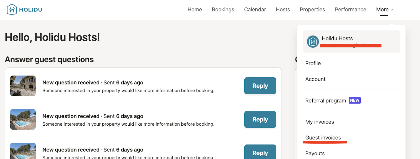Choose Payouts from the dropdown menu
This screenshot has height=159, width=420.
315,153
